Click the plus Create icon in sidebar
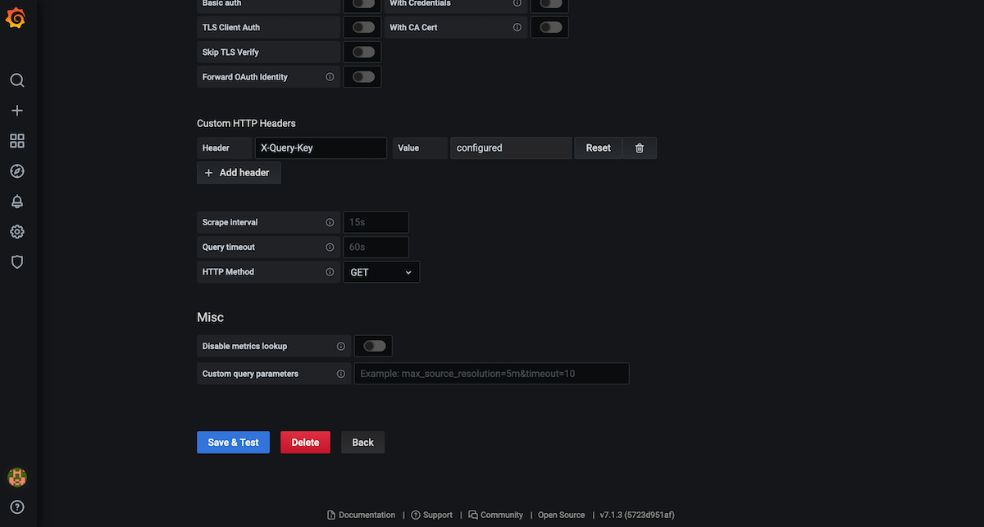The width and height of the screenshot is (984, 527). click(16, 111)
